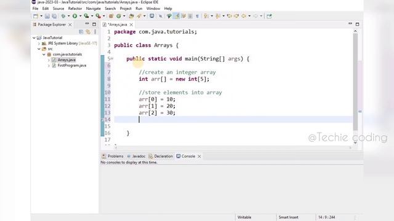
Task: Minimize the editor area
Action: coord(350,24)
